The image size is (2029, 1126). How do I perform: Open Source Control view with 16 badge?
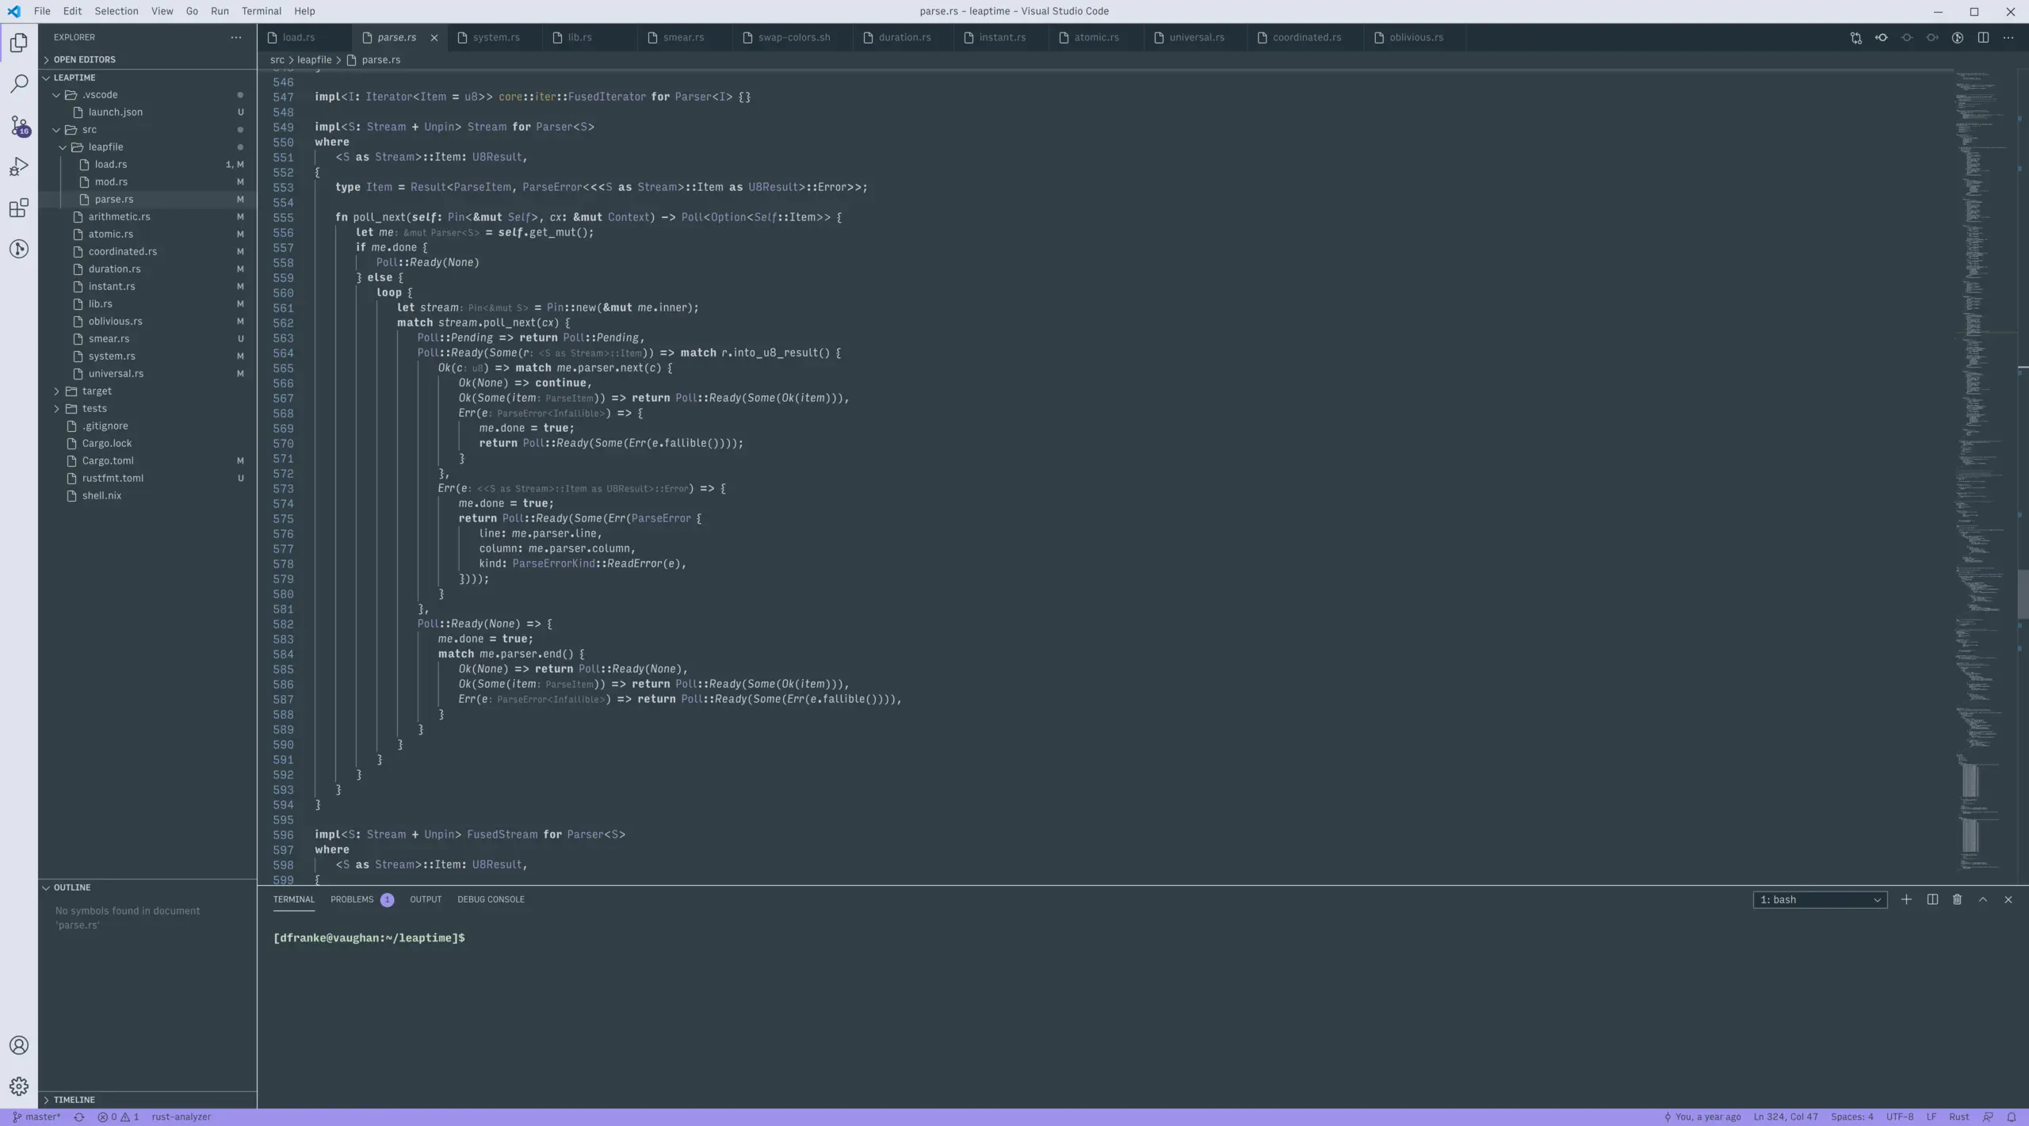(19, 125)
